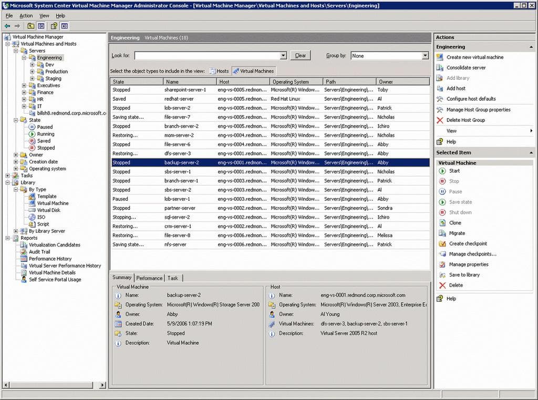
Task: Click the Save to library icon
Action: [x=442, y=275]
